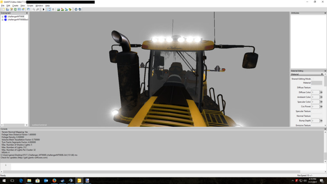The image size is (327, 184).
Task: Expand the challengerMT900E tree node
Action: tap(2, 16)
